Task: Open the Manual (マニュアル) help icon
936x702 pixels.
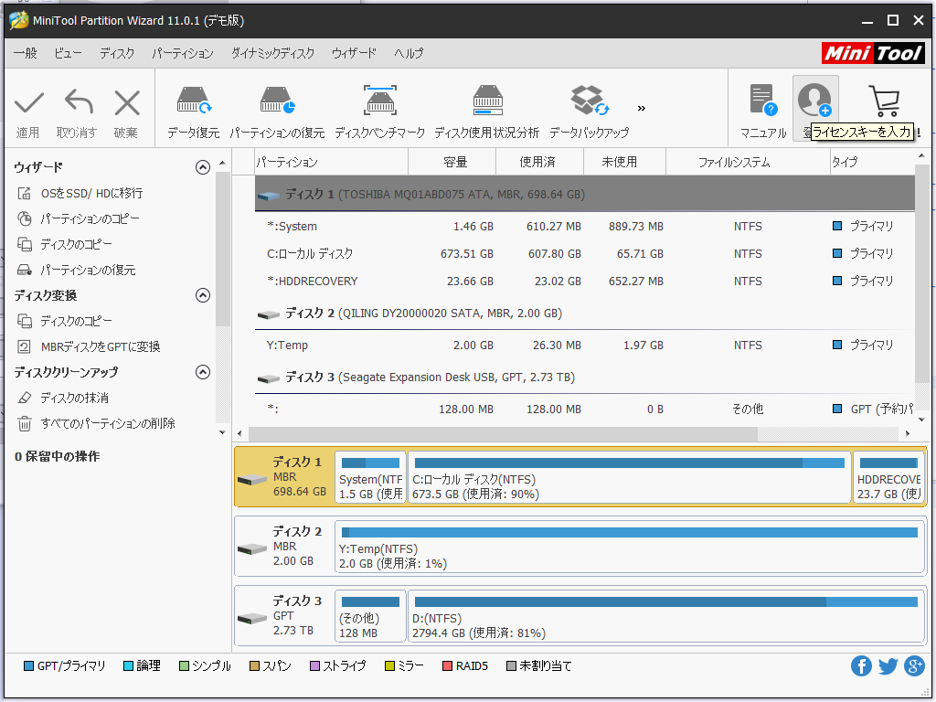Action: pos(763,101)
